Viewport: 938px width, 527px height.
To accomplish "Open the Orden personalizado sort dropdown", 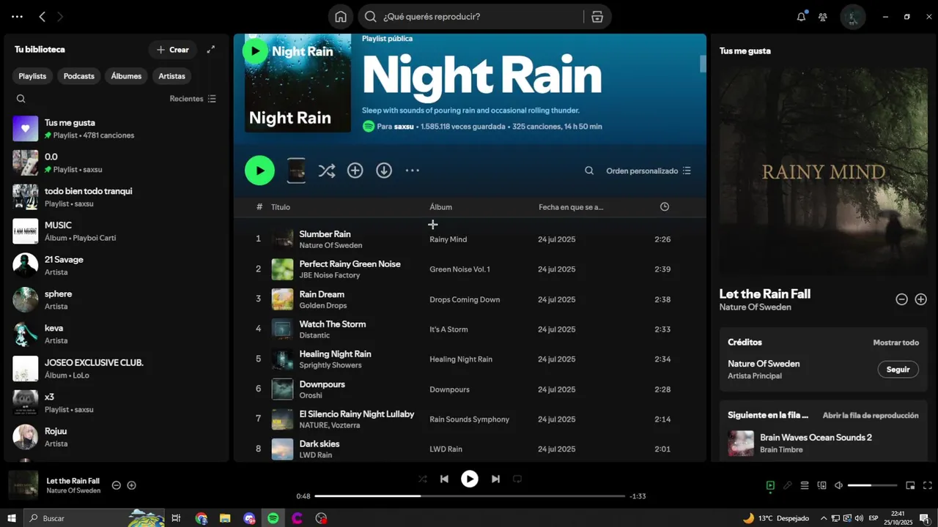I will point(649,171).
